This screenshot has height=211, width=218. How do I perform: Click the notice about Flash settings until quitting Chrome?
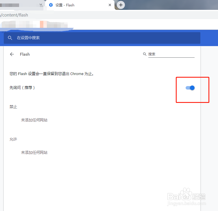[51, 74]
